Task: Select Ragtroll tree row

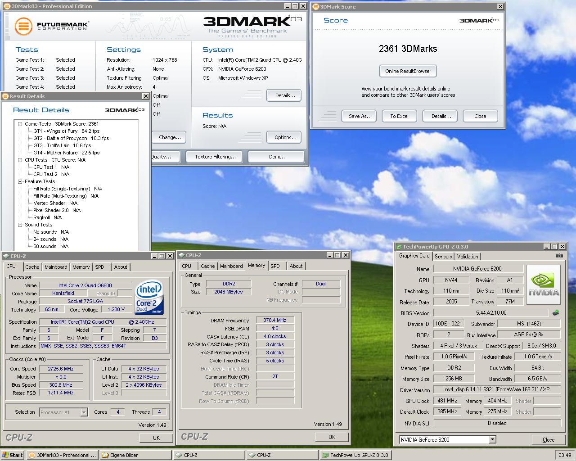Action: coord(47,217)
